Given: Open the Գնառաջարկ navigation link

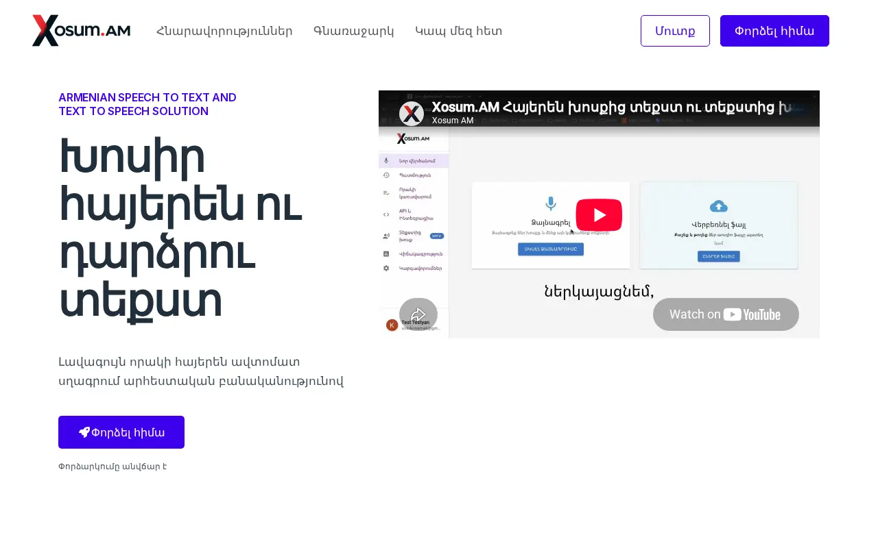Looking at the screenshot, I should 354,31.
